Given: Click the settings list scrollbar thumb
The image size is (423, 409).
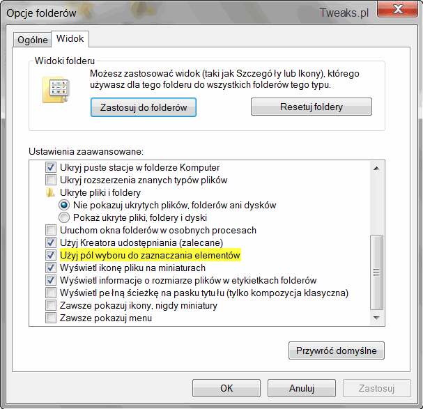Looking at the screenshot, I should (376, 272).
